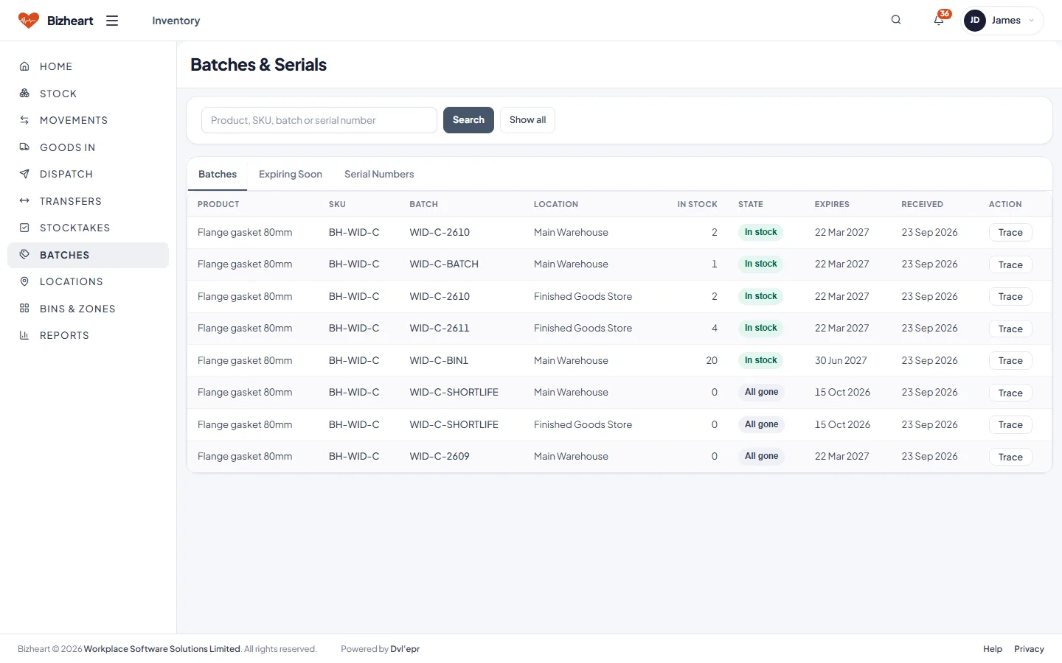Open the Privacy link in footer
The height and width of the screenshot is (663, 1062).
1029,649
